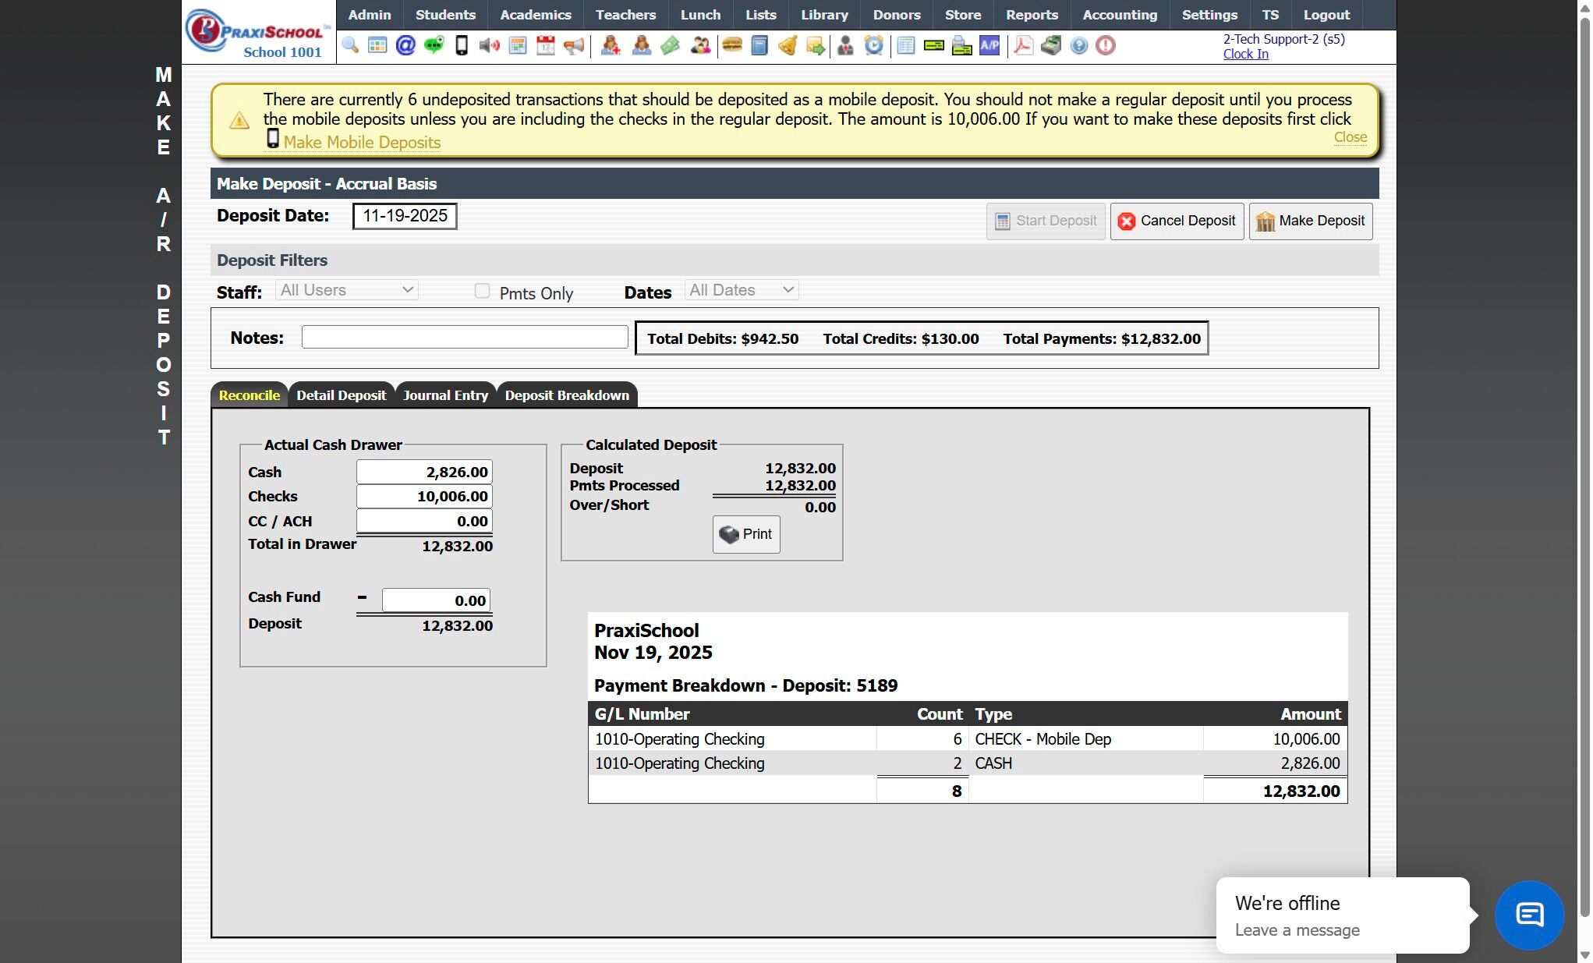Open the Accounting menu
Screen dimensions: 1593x963
point(1119,15)
